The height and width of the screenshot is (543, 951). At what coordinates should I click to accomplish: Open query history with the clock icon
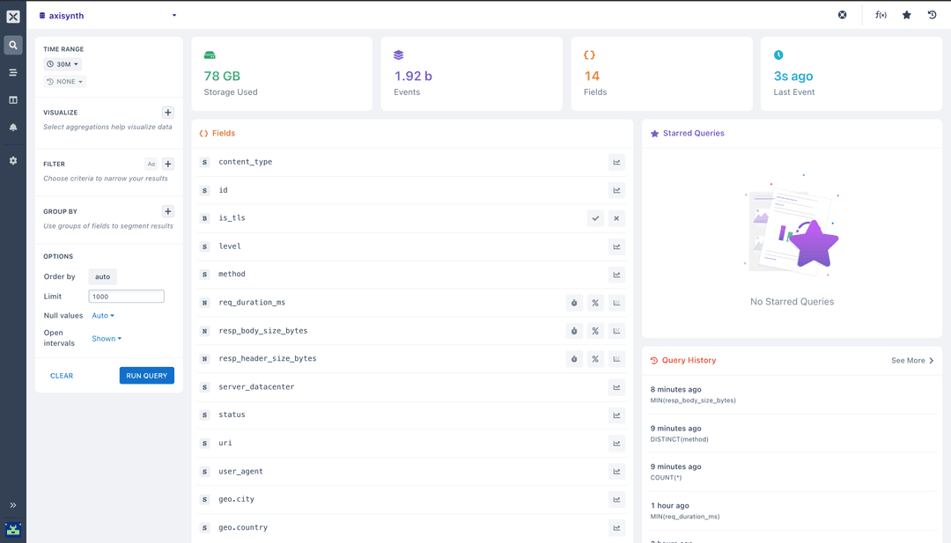[x=932, y=14]
